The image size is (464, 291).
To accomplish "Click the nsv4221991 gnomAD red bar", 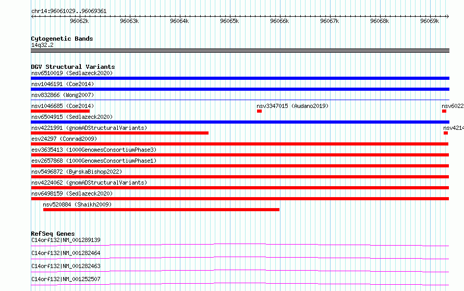I will [119, 133].
